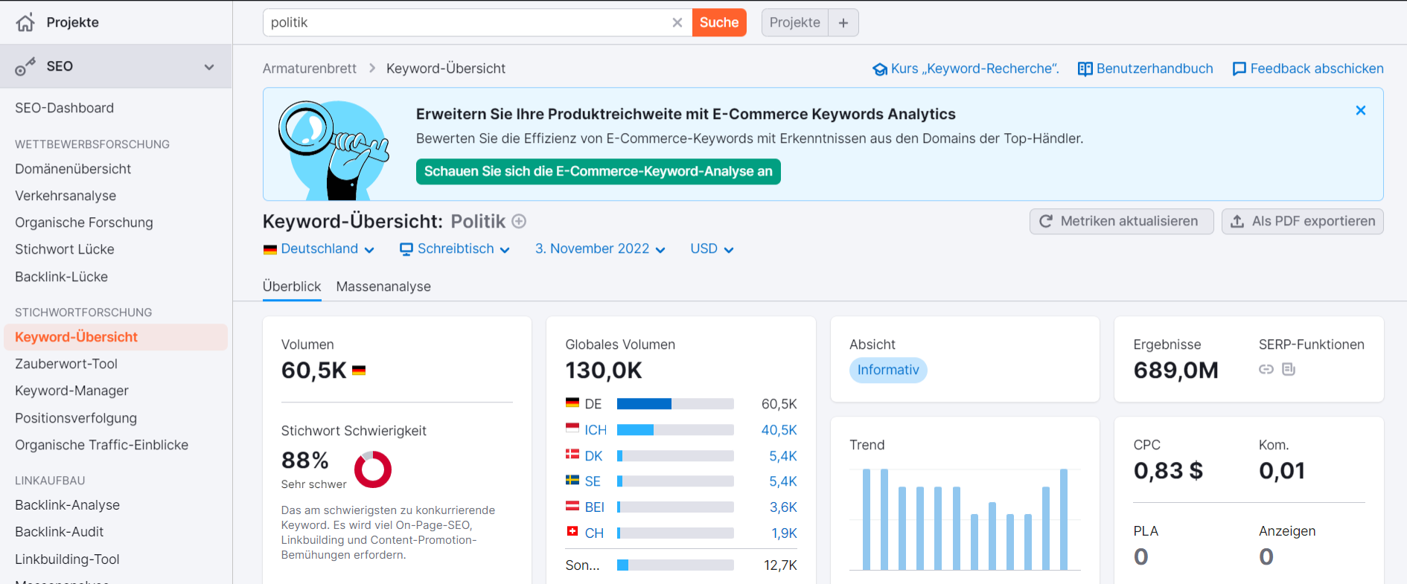Click the DK country link

pos(593,456)
